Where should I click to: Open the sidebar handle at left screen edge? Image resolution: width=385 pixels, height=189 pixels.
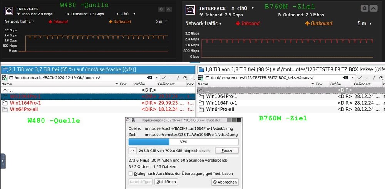click(x=3, y=161)
